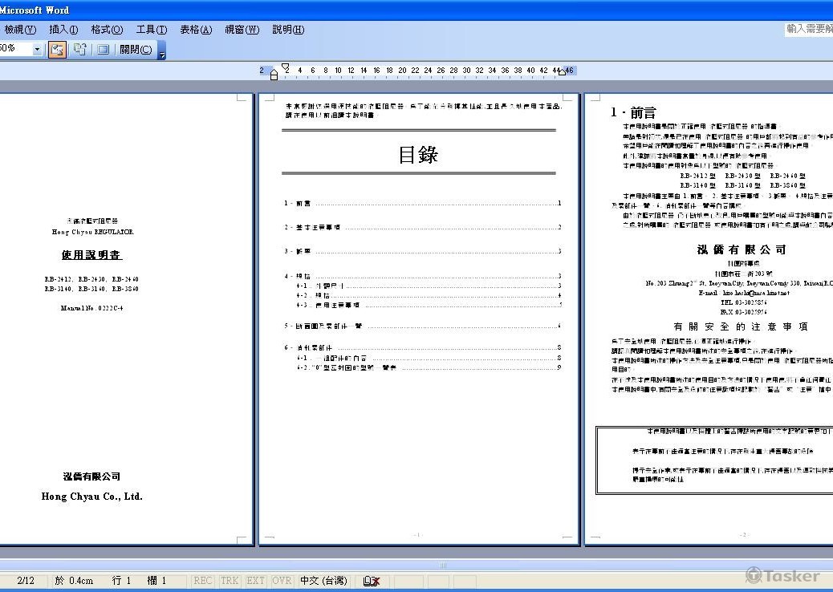
Task: Open the zoom percentage dropdown arrow
Action: click(36, 49)
